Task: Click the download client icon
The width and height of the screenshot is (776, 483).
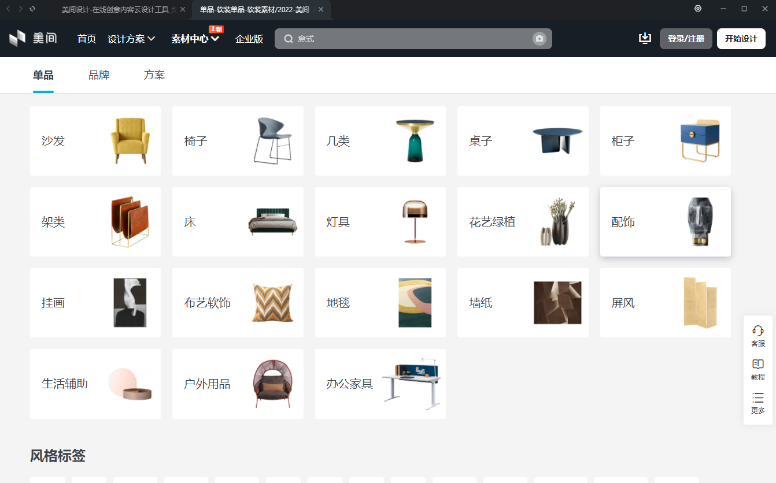Action: (644, 37)
